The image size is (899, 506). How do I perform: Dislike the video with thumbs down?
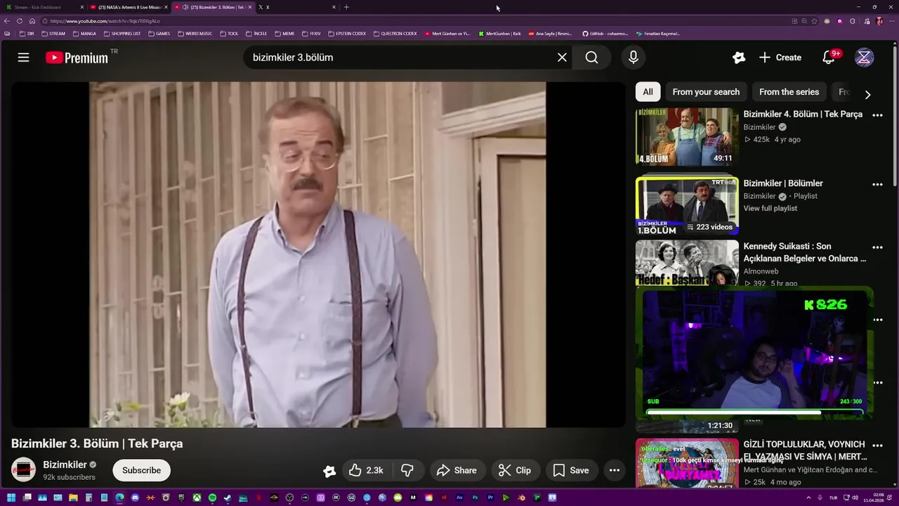click(x=407, y=470)
